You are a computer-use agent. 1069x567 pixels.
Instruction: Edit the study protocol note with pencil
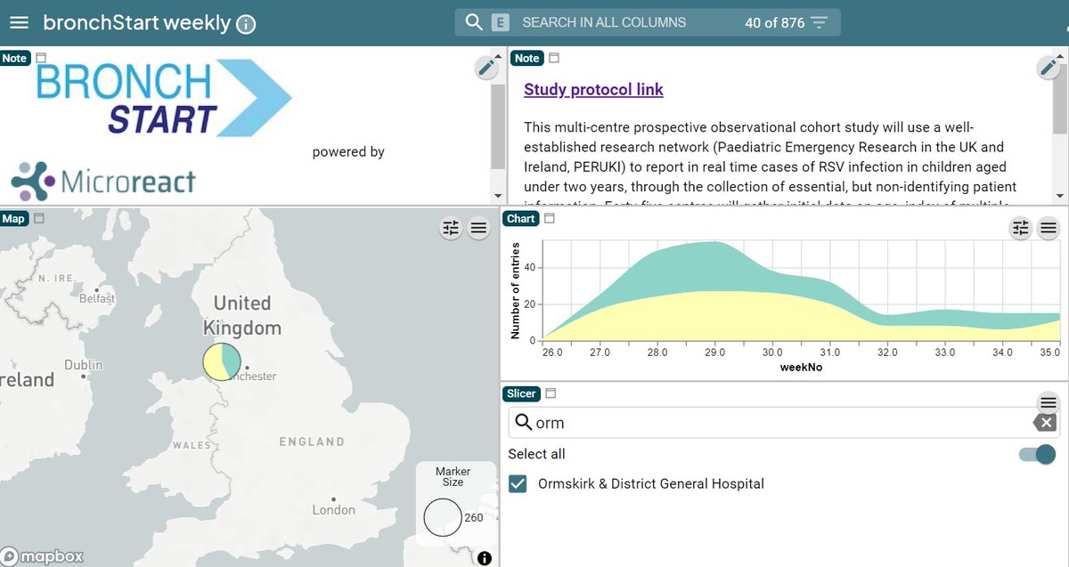(x=1049, y=68)
